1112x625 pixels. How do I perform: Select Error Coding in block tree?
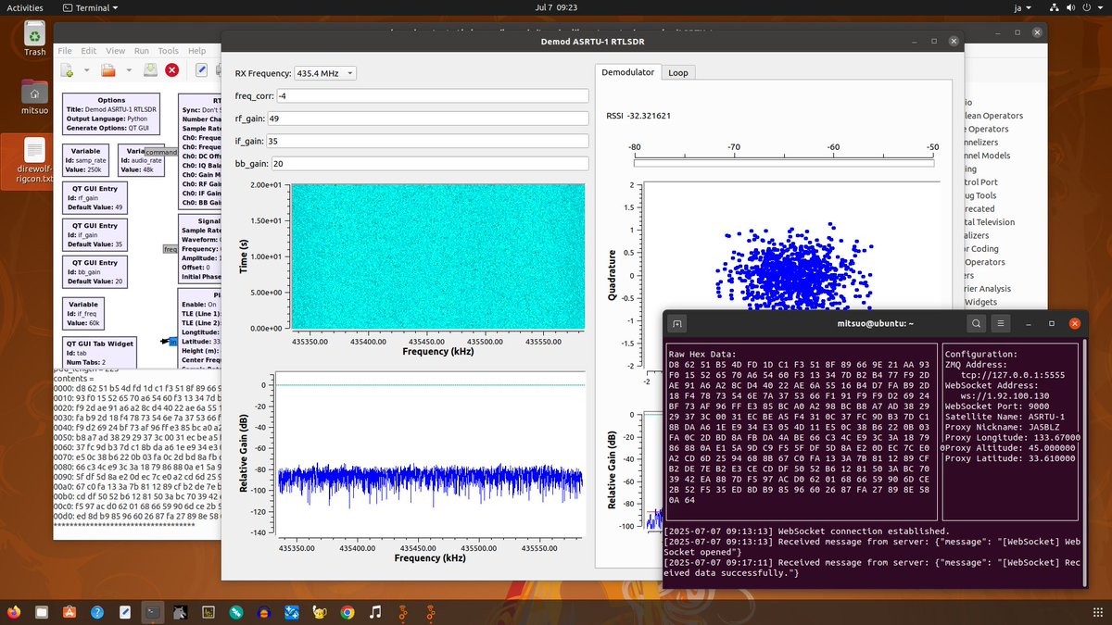[x=981, y=249]
